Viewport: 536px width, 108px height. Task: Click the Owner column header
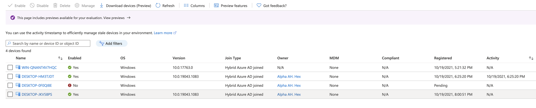(283, 58)
